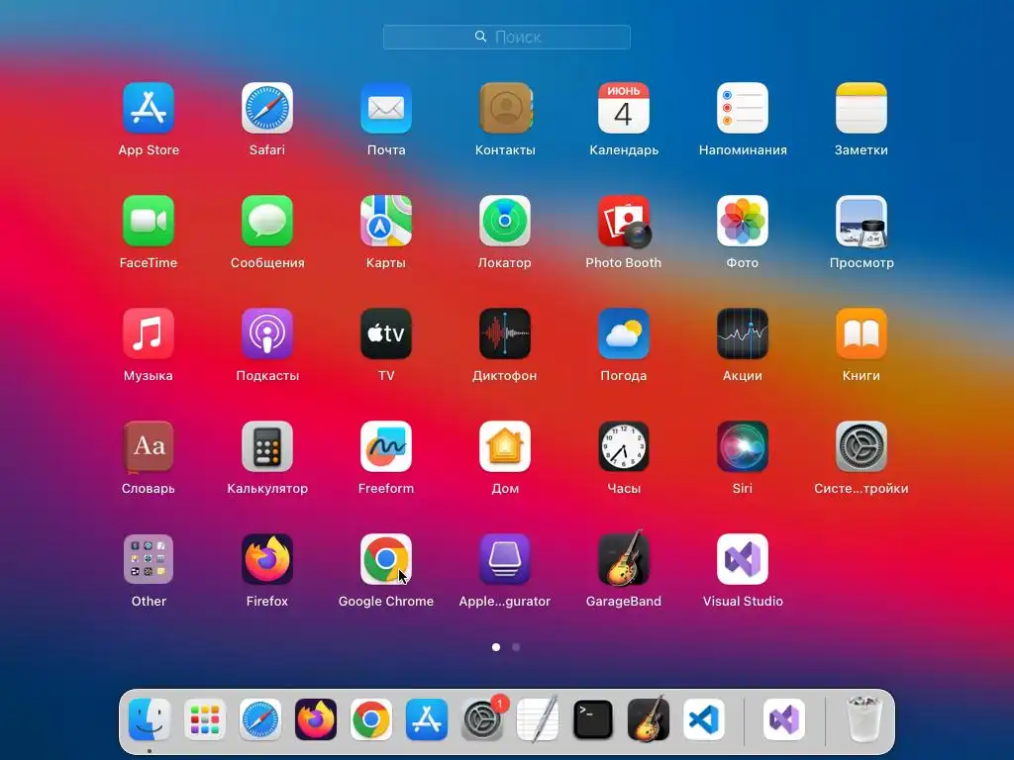This screenshot has height=760, width=1014.
Task: Launch Google Chrome from the grid
Action: click(x=386, y=559)
